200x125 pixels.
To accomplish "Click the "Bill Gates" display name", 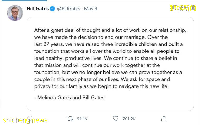I will point(38,9).
